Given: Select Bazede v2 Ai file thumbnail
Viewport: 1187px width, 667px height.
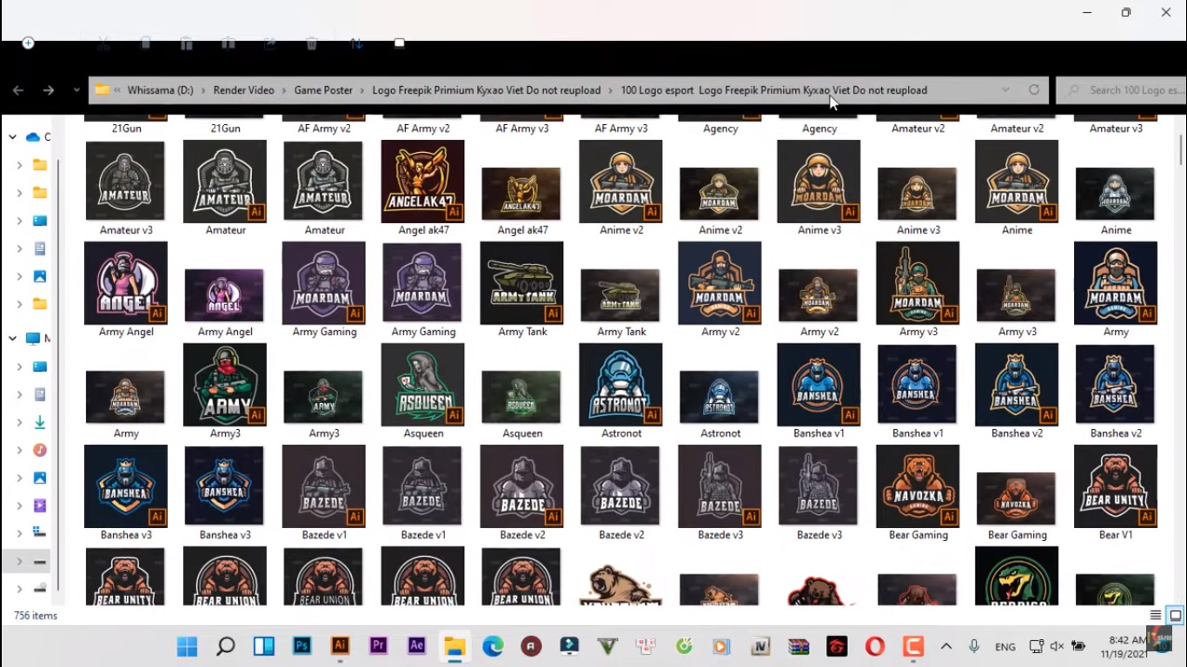Looking at the screenshot, I should point(522,486).
